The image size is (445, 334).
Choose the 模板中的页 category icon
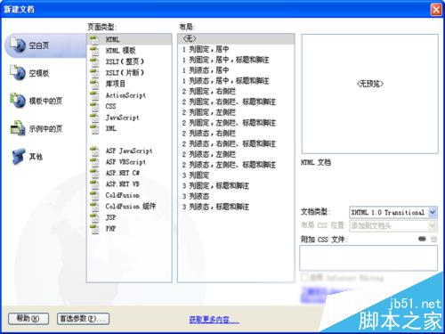18,101
